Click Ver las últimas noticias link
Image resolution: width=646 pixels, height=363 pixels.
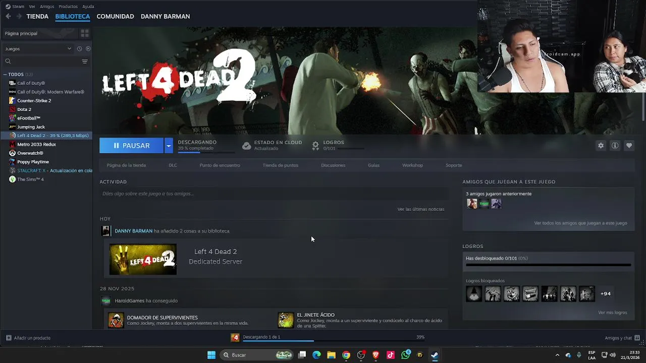pyautogui.click(x=421, y=209)
